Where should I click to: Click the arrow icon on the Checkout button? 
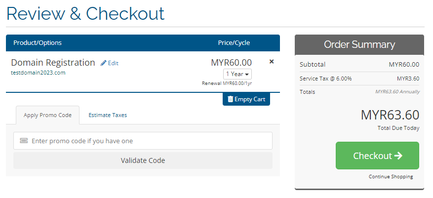398,156
